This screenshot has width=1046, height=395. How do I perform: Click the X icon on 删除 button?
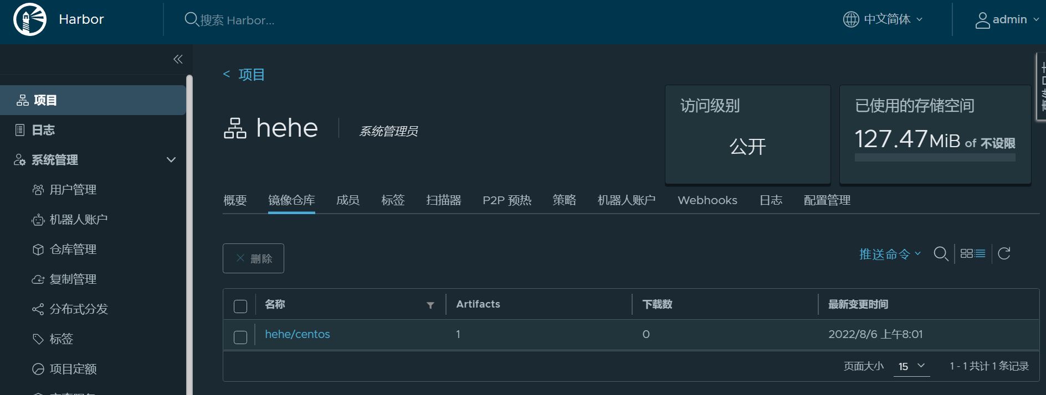click(240, 258)
